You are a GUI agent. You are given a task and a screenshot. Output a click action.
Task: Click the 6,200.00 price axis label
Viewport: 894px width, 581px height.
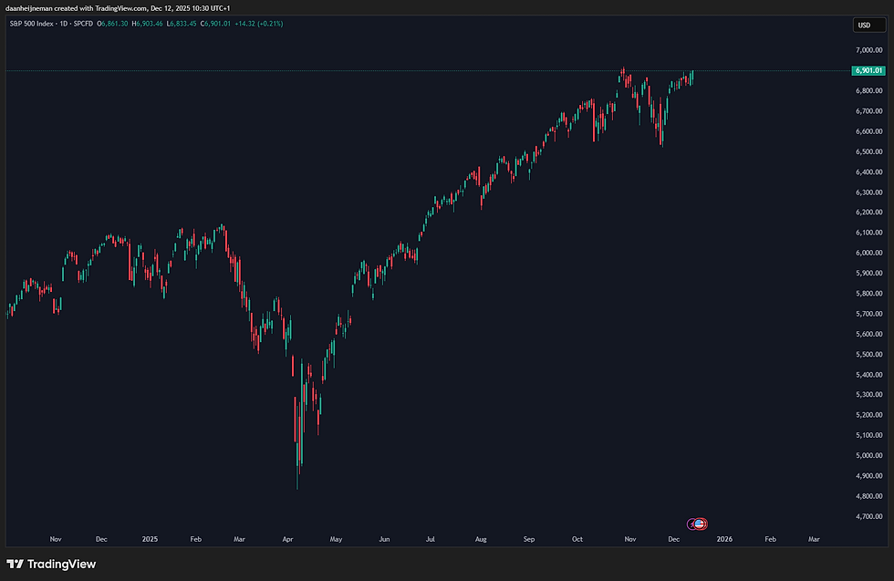tap(868, 213)
